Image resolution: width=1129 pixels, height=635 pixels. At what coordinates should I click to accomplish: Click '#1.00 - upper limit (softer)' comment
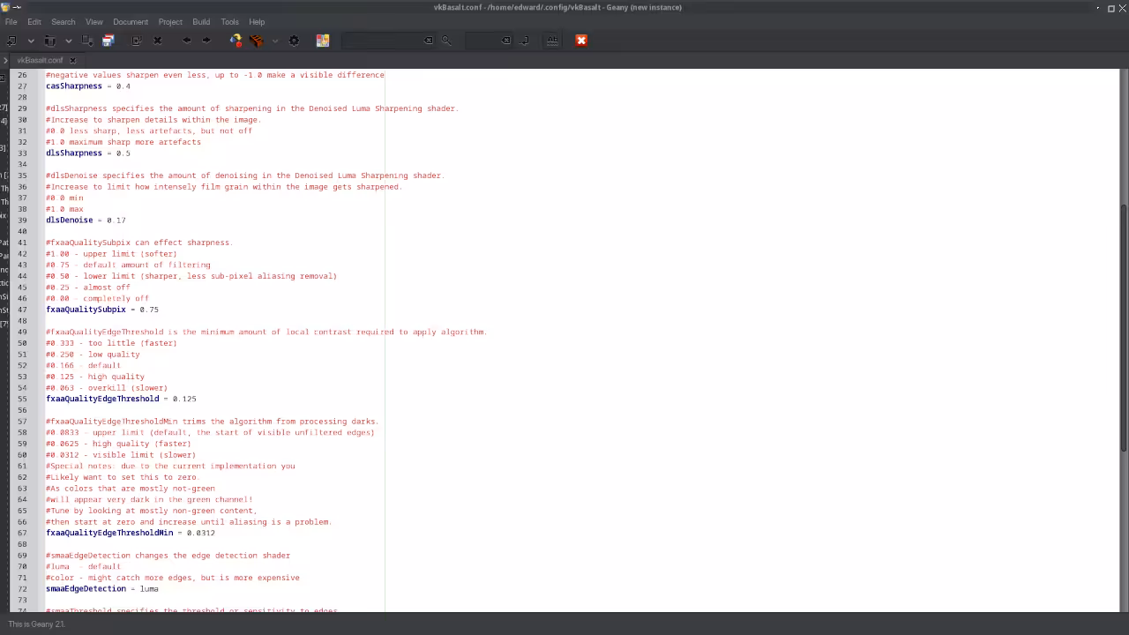[111, 254]
